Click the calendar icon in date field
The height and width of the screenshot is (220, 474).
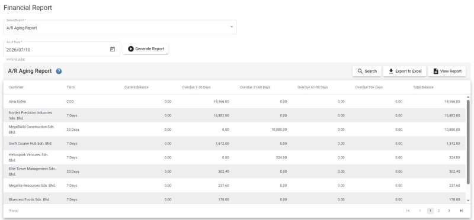click(x=113, y=49)
